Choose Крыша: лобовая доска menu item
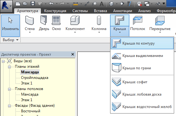 pyautogui.click(x=142, y=94)
